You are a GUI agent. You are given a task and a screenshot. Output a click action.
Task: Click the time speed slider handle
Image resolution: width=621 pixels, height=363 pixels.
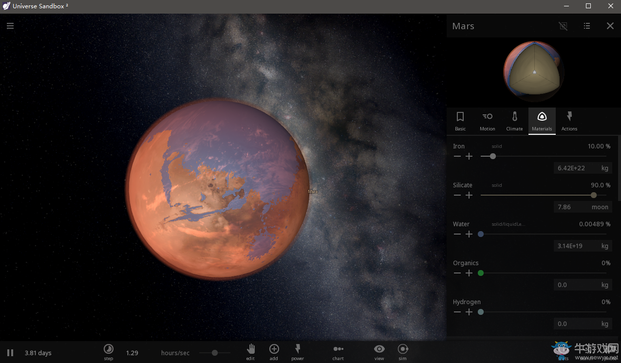214,353
